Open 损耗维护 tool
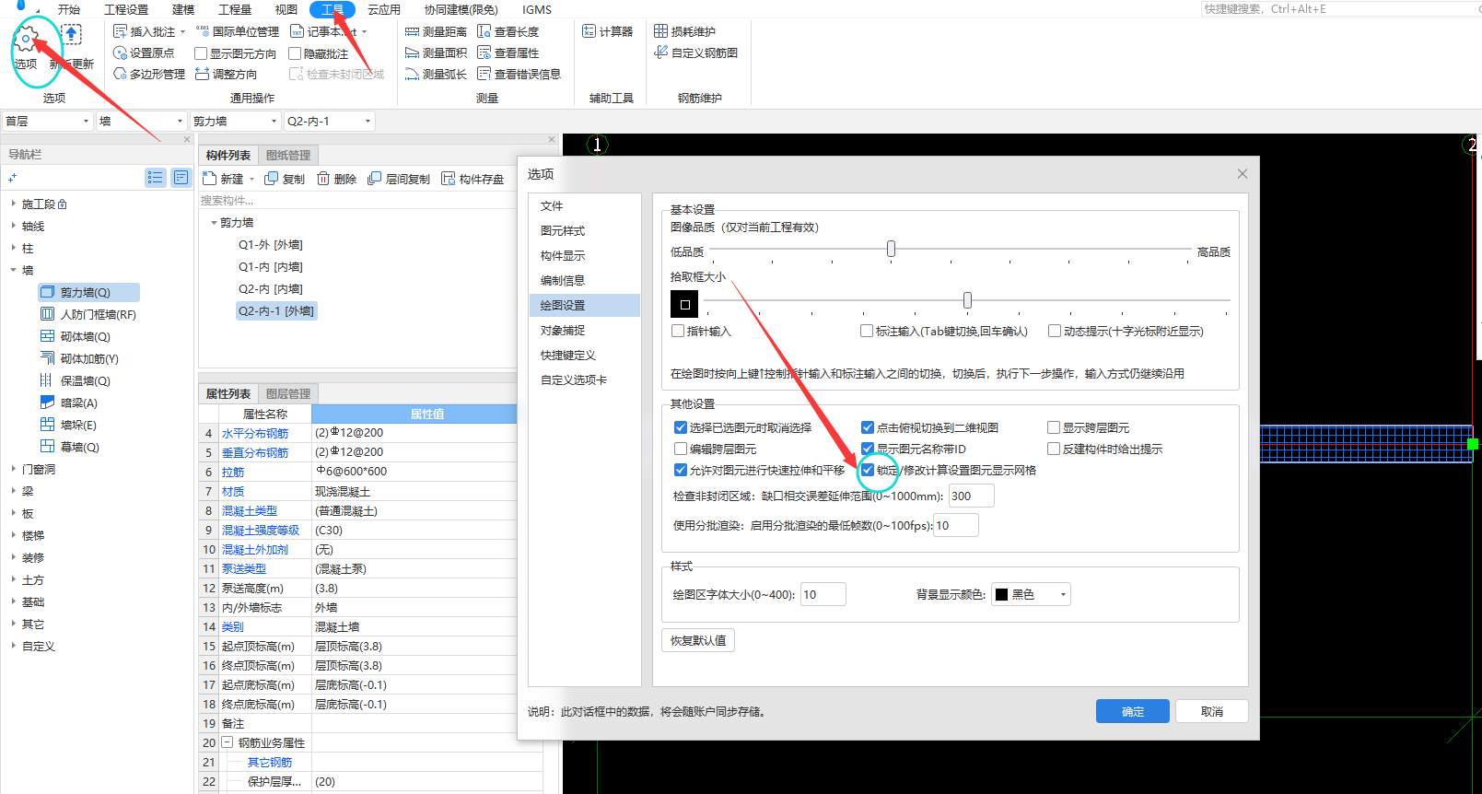 point(685,31)
